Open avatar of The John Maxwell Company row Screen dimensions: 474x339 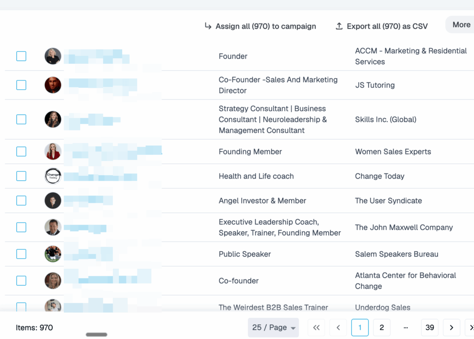(x=53, y=227)
